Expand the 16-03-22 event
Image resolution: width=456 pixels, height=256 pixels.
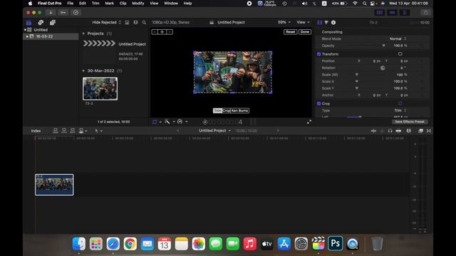27,36
